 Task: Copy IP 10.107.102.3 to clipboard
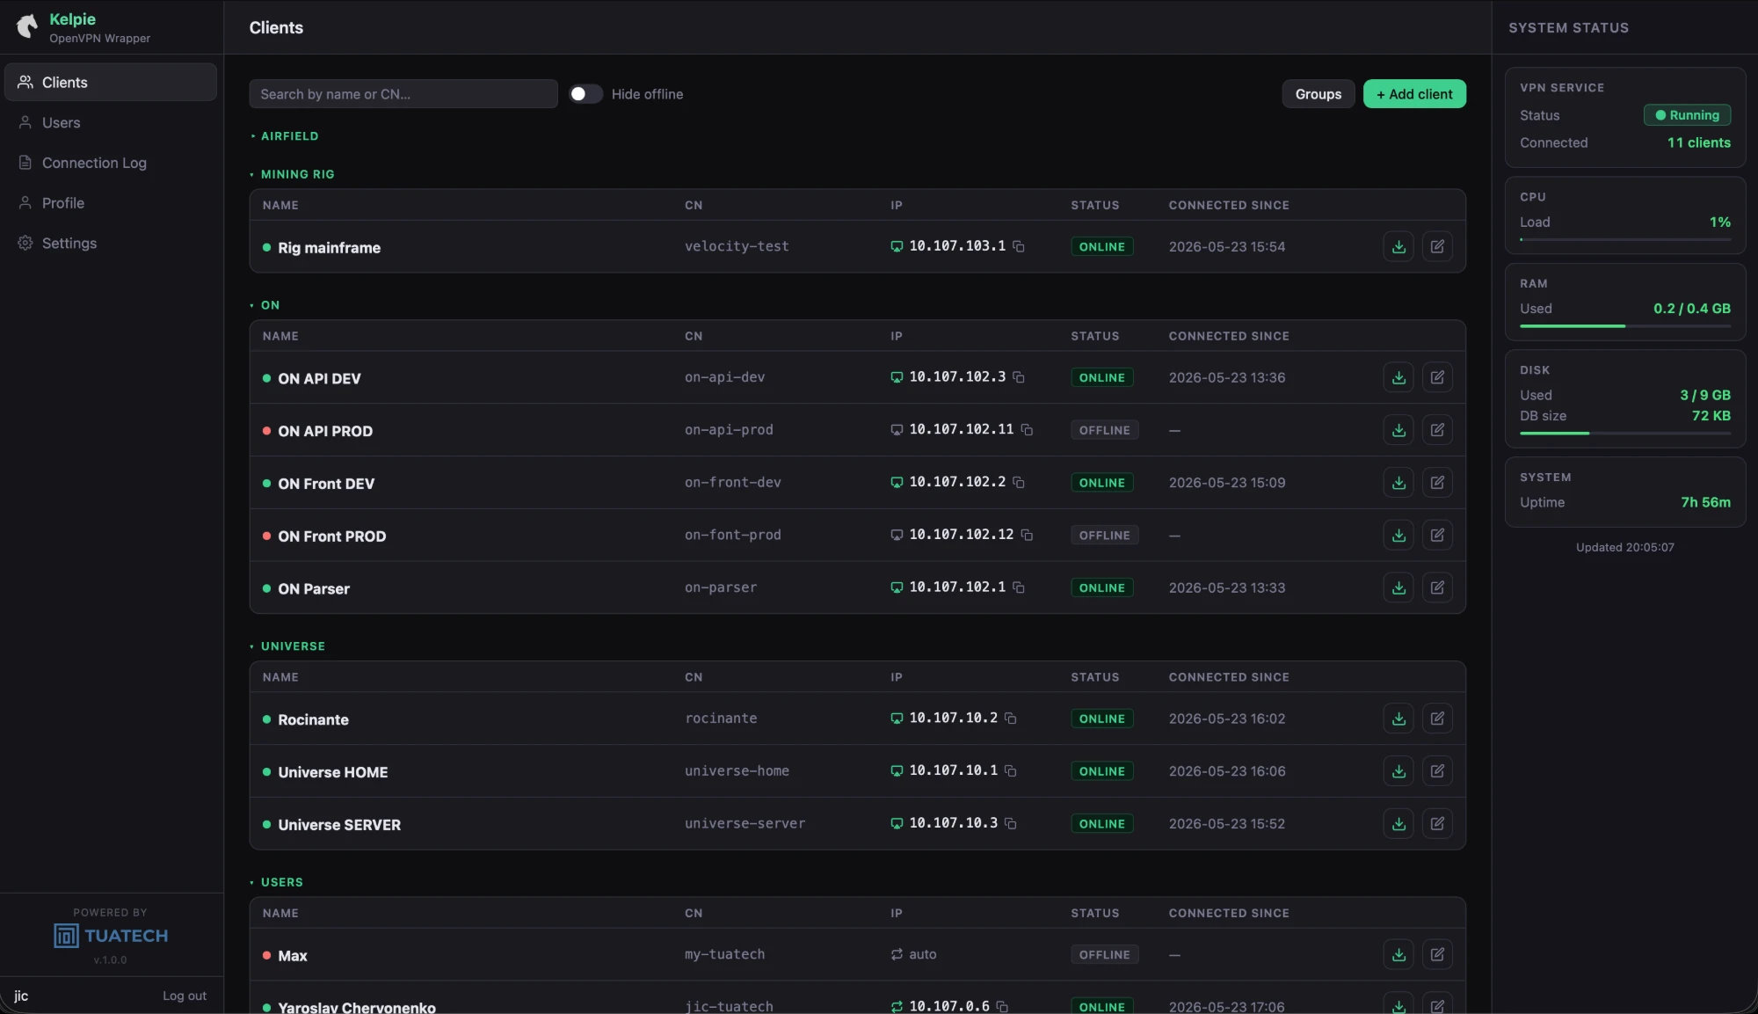[x=1019, y=377]
